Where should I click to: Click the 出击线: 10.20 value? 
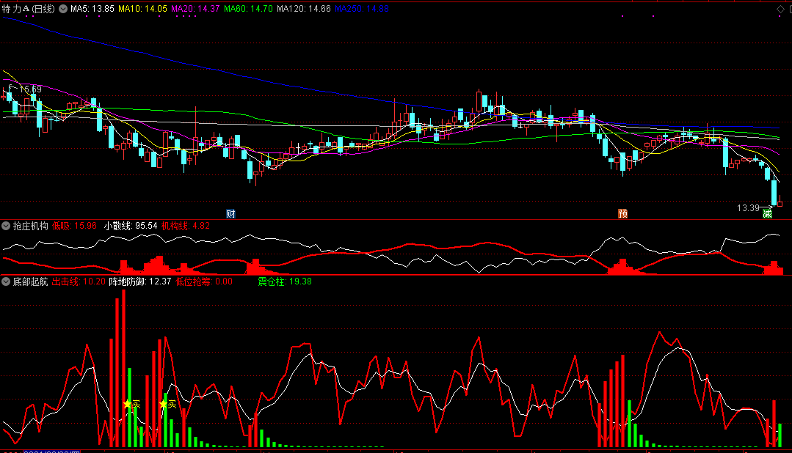[79, 281]
